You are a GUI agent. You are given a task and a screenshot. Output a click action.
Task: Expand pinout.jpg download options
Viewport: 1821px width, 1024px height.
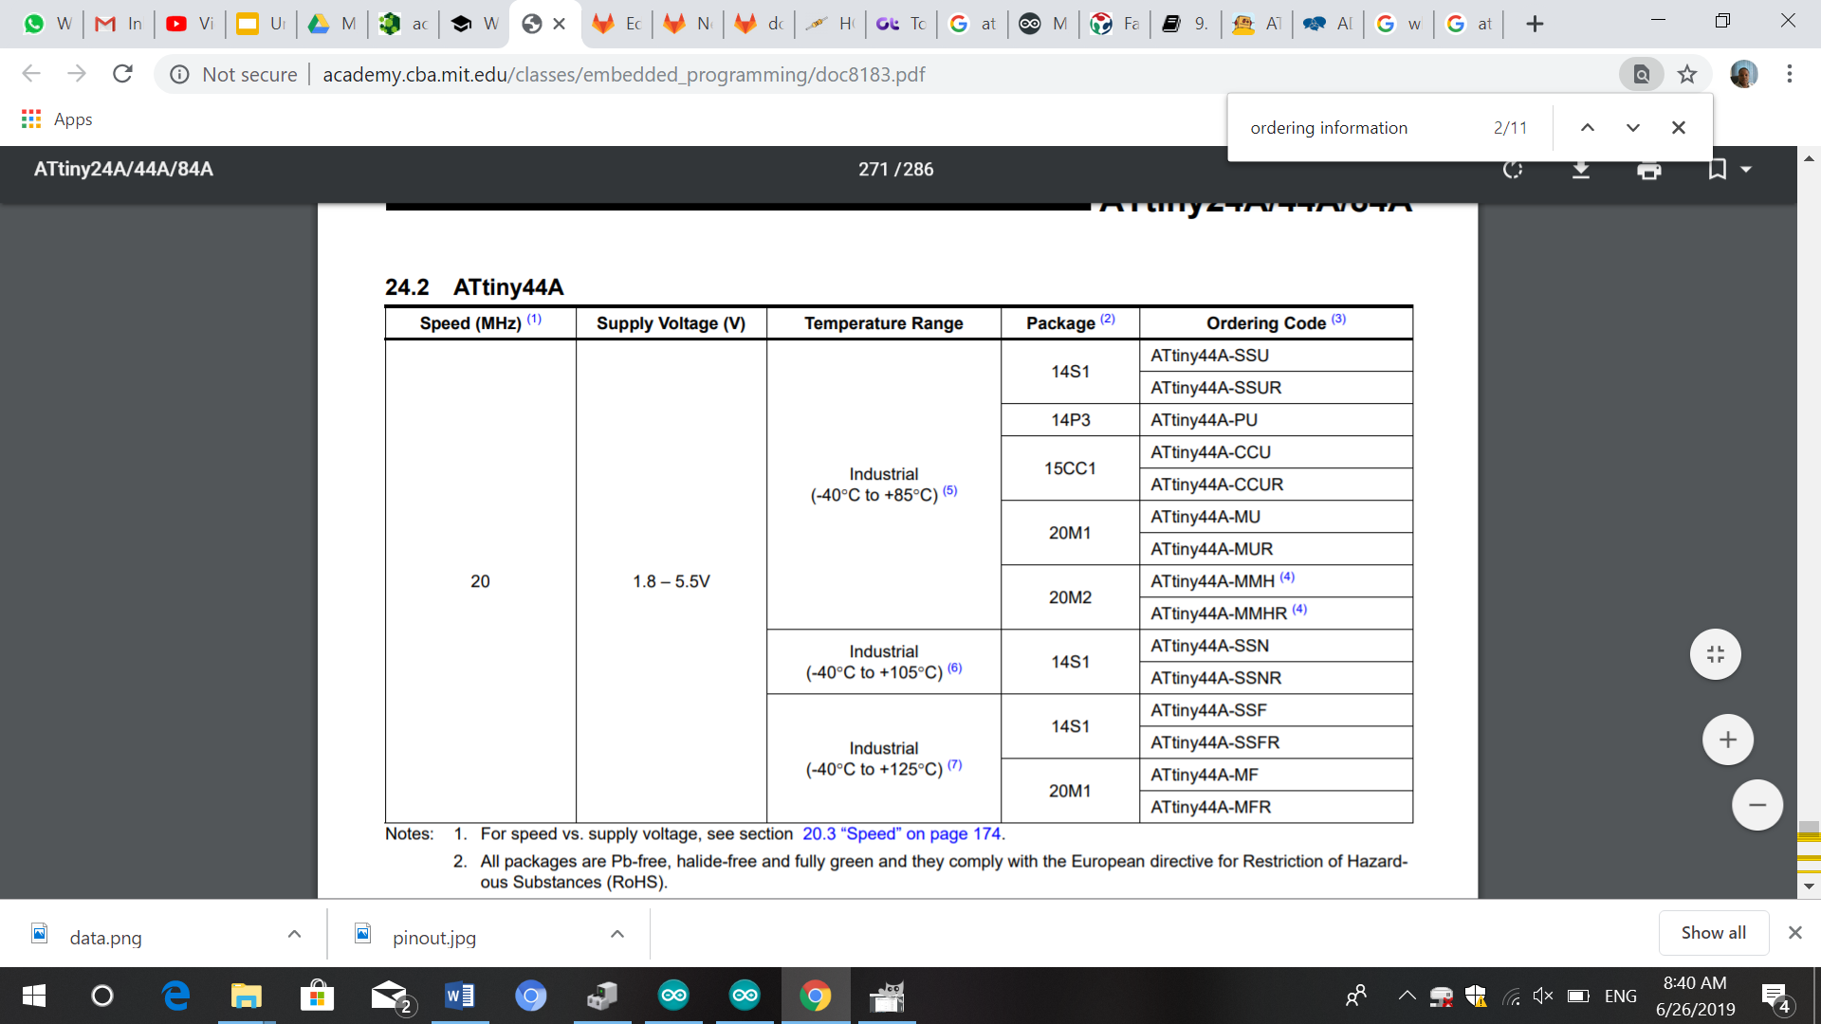617,935
